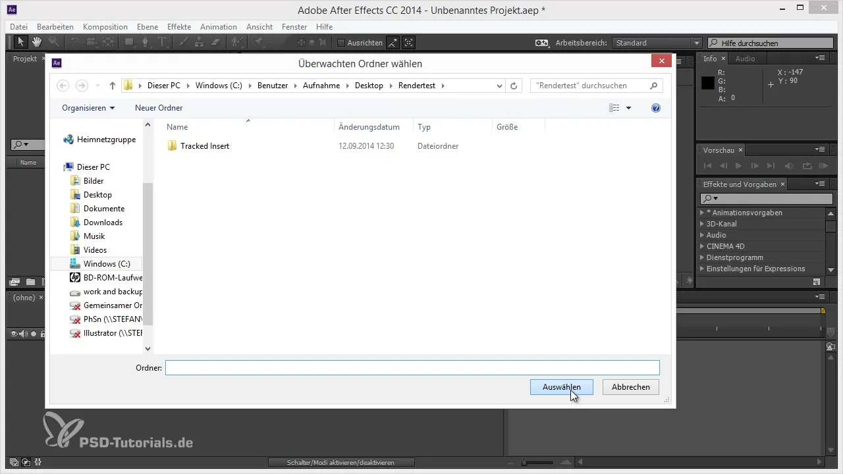Toggle the mute audio preview button
This screenshot has height=474, width=843.
(789, 166)
